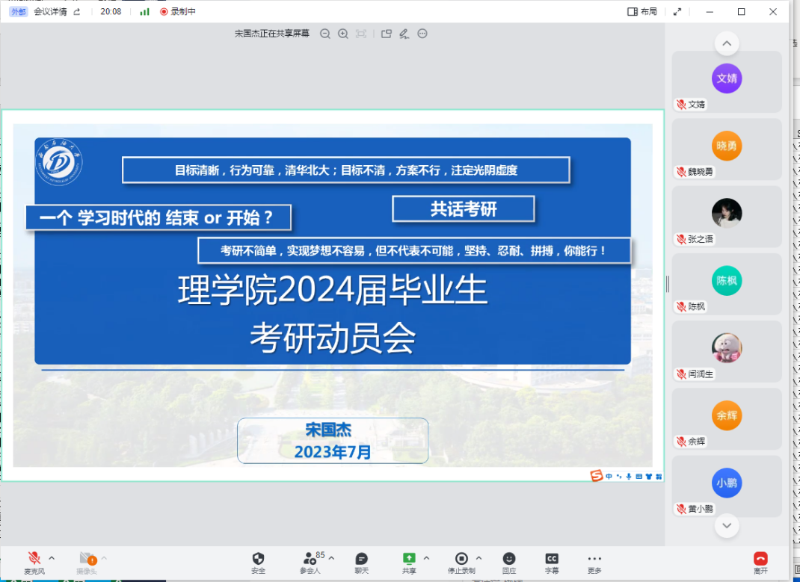The width and height of the screenshot is (800, 582).
Task: Zoom out the shared screen view
Action: [325, 34]
